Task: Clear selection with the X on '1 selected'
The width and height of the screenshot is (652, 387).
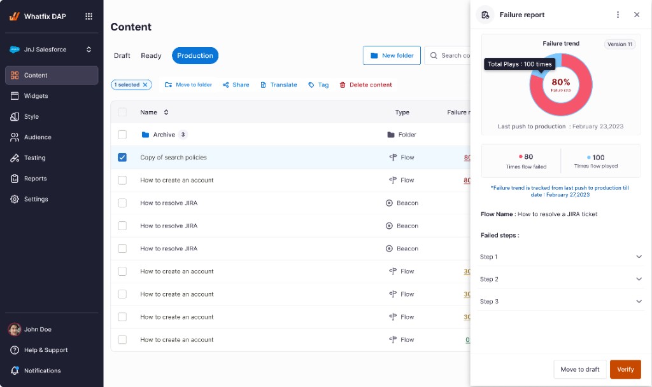Action: click(x=145, y=85)
